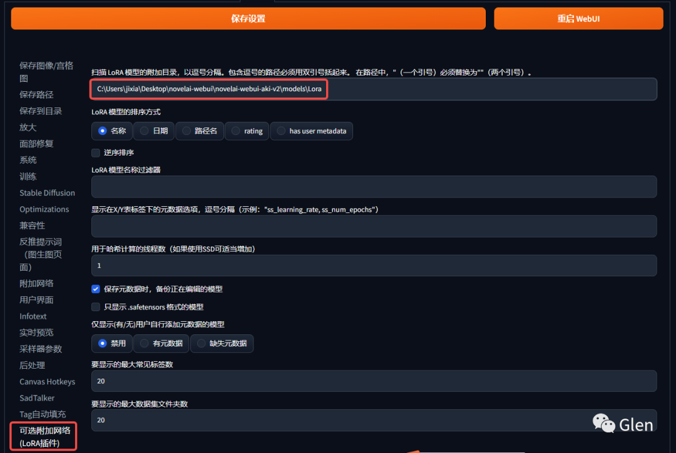Open the 训练 settings section

click(x=28, y=176)
